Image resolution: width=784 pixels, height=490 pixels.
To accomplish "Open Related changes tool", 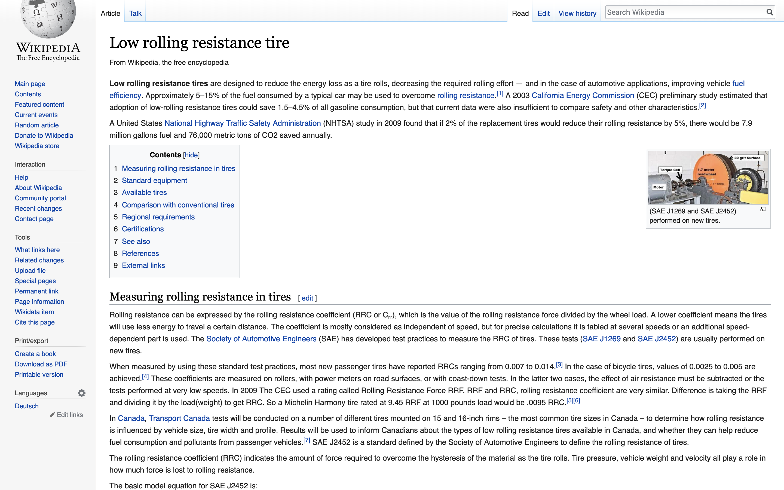I will click(x=39, y=260).
